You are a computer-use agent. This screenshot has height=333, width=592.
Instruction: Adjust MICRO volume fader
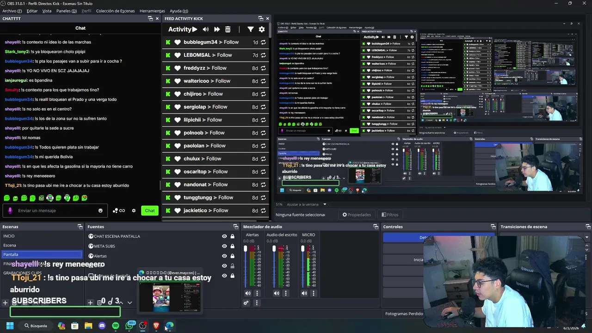(303, 249)
